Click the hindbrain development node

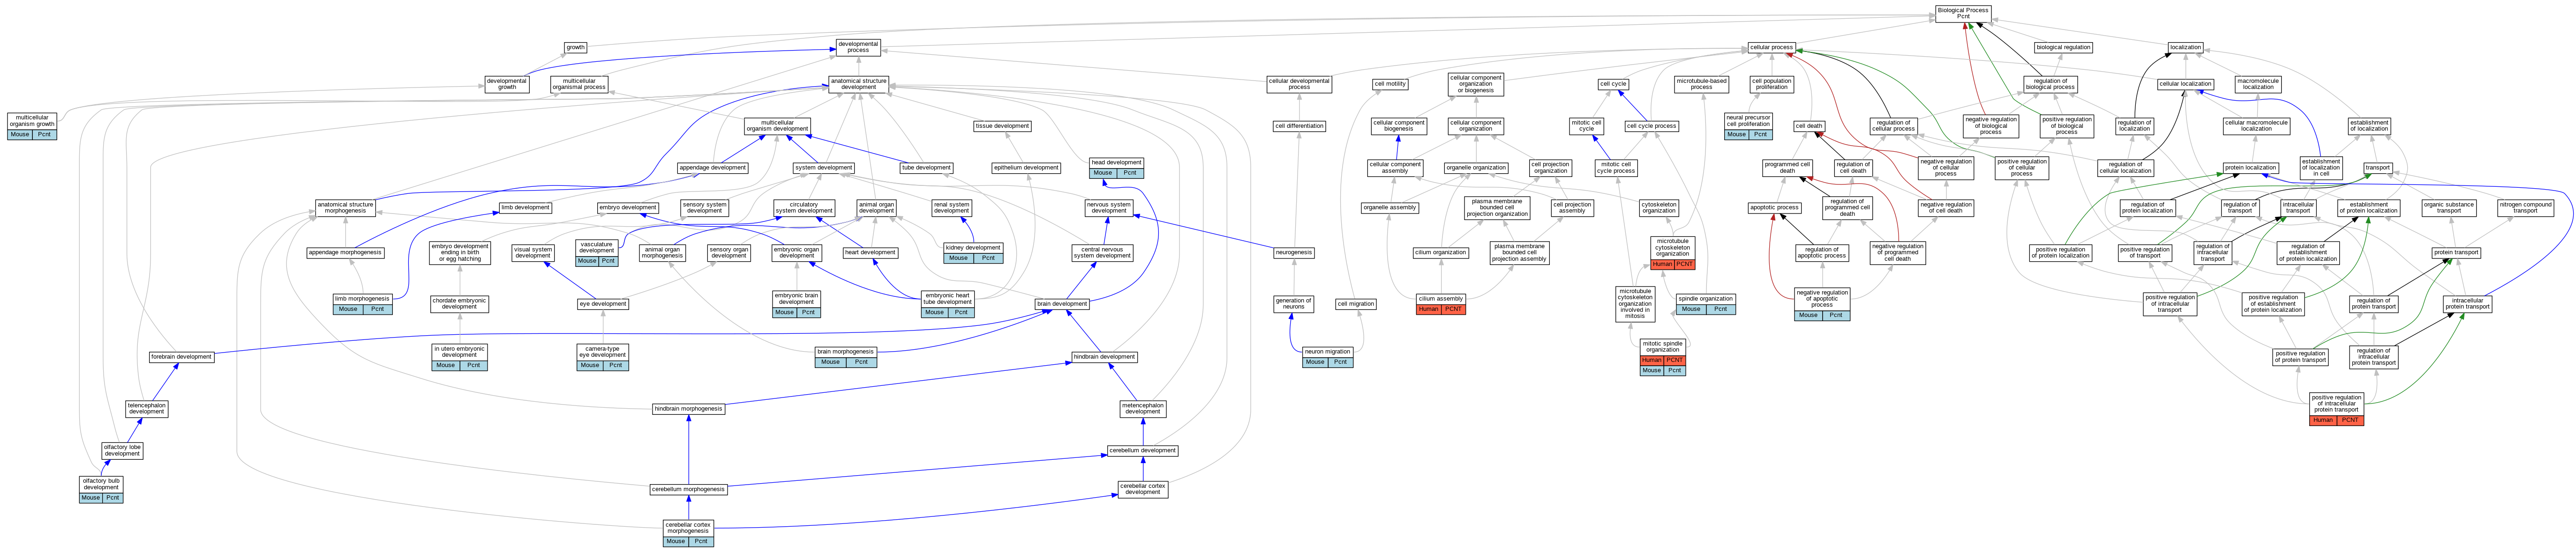click(1104, 356)
